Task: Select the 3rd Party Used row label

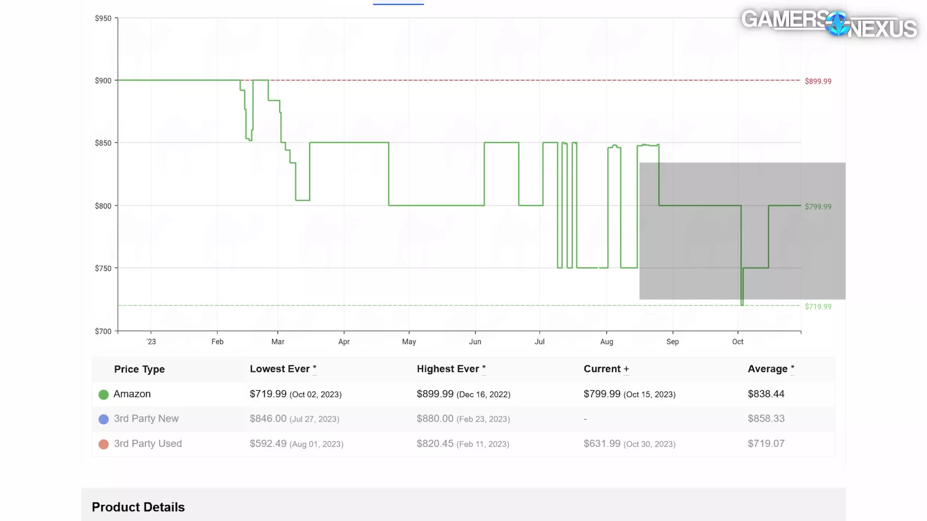Action: pos(148,443)
